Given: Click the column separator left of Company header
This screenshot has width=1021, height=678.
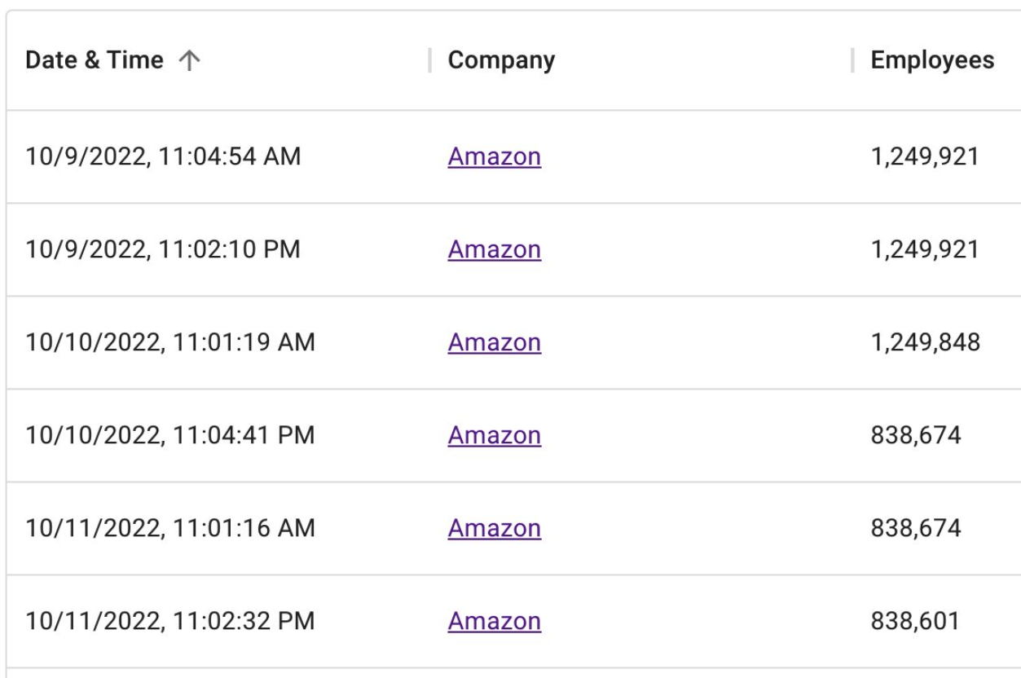Looking at the screenshot, I should (429, 60).
